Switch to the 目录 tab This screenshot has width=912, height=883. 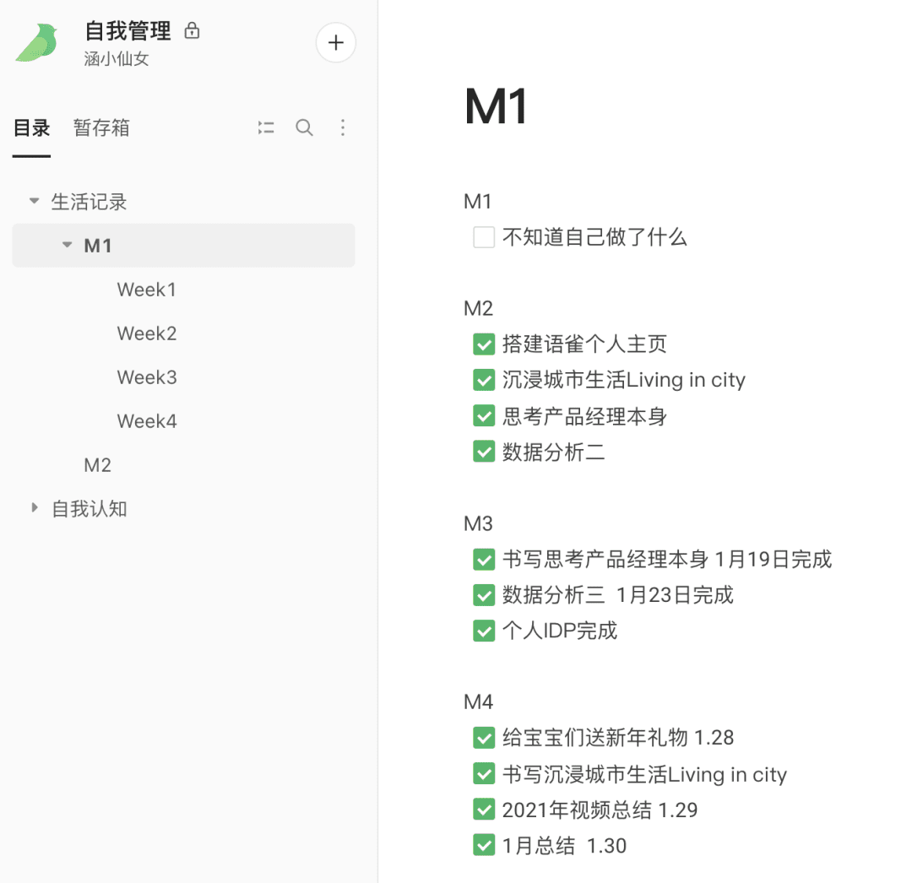click(31, 127)
